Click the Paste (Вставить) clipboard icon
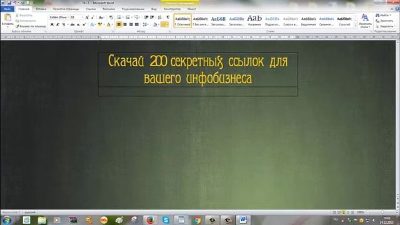 click(7, 18)
